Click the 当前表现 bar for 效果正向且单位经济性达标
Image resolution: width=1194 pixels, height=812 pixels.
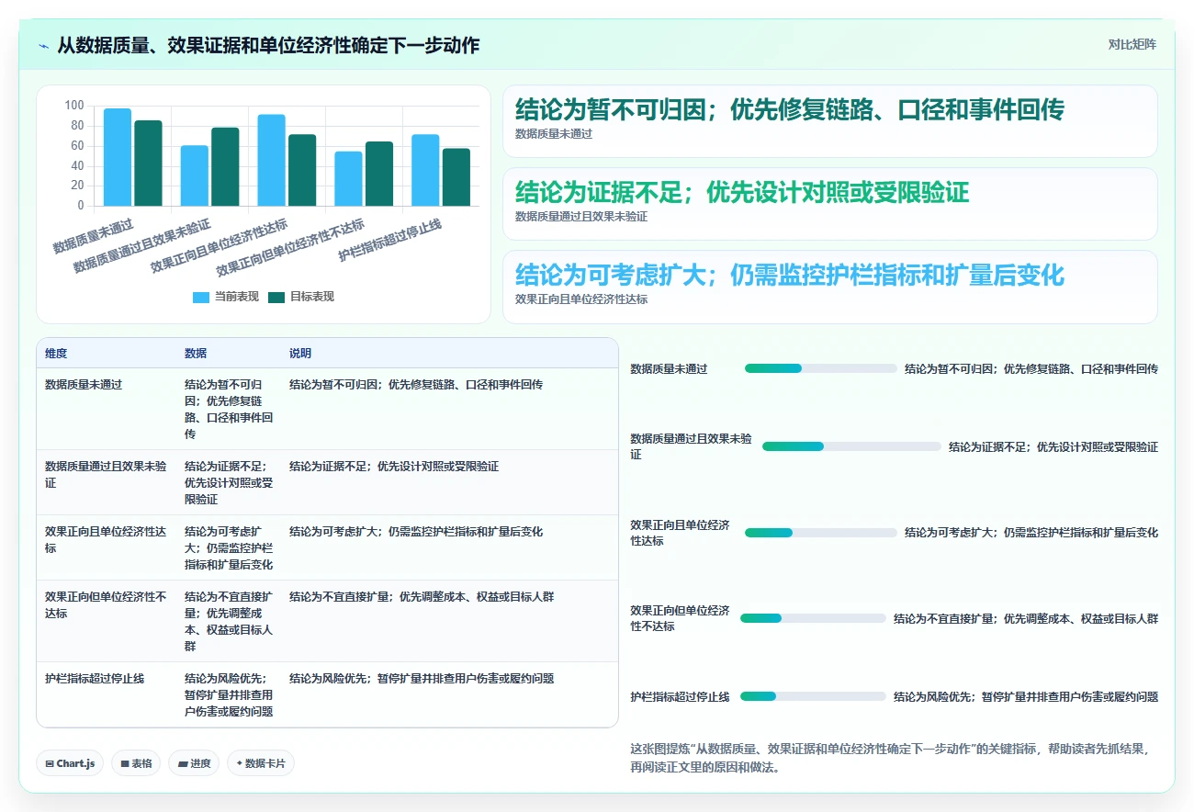[x=271, y=160]
